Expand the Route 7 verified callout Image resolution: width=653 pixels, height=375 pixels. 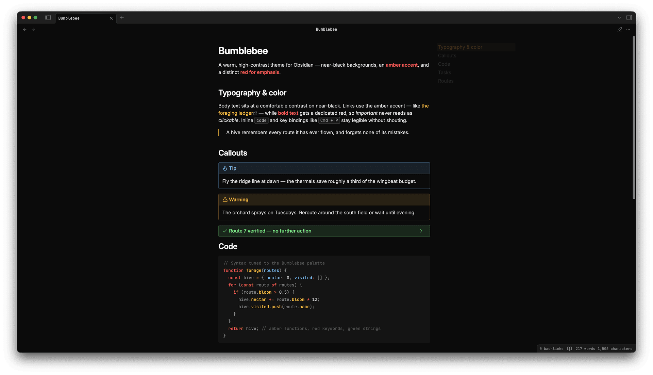(x=421, y=231)
